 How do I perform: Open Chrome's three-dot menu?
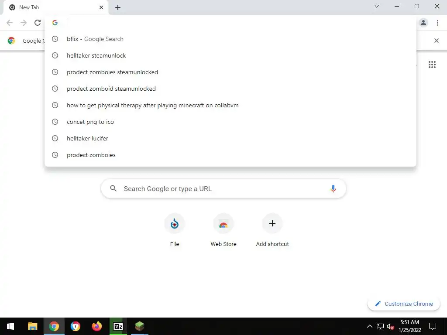pyautogui.click(x=437, y=23)
